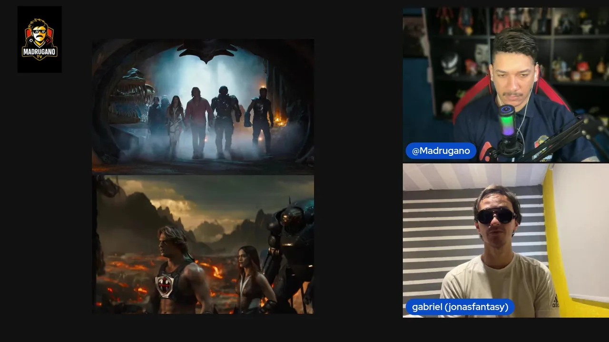This screenshot has height=342, width=609.
Task: Click the Madrugano TV logo
Action: coord(39,39)
